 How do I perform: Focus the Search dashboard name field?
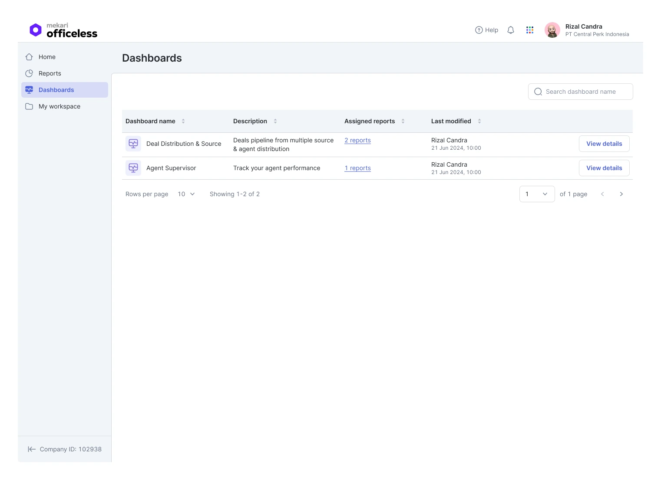tap(580, 92)
